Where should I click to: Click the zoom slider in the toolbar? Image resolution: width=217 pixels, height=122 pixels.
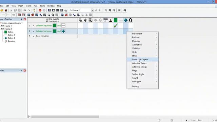tap(5, 15)
